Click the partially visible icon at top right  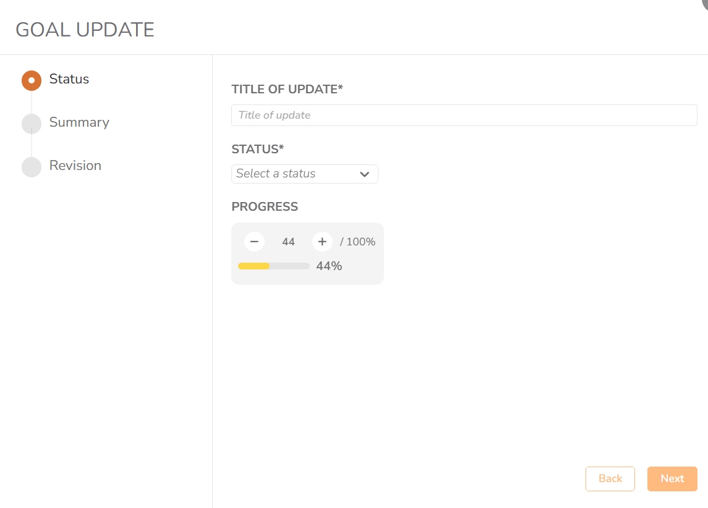(x=704, y=5)
